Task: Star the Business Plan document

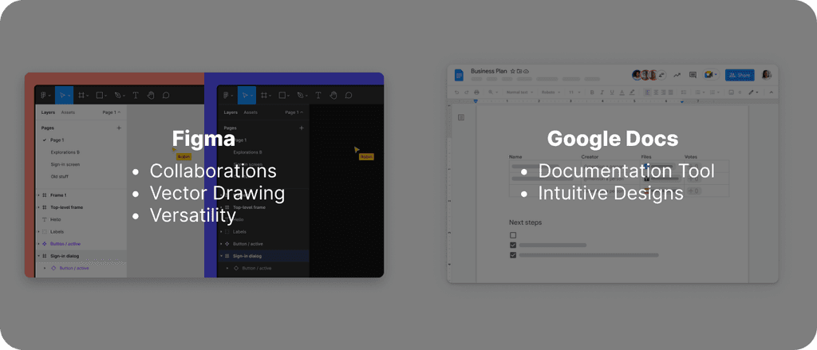Action: coord(513,71)
